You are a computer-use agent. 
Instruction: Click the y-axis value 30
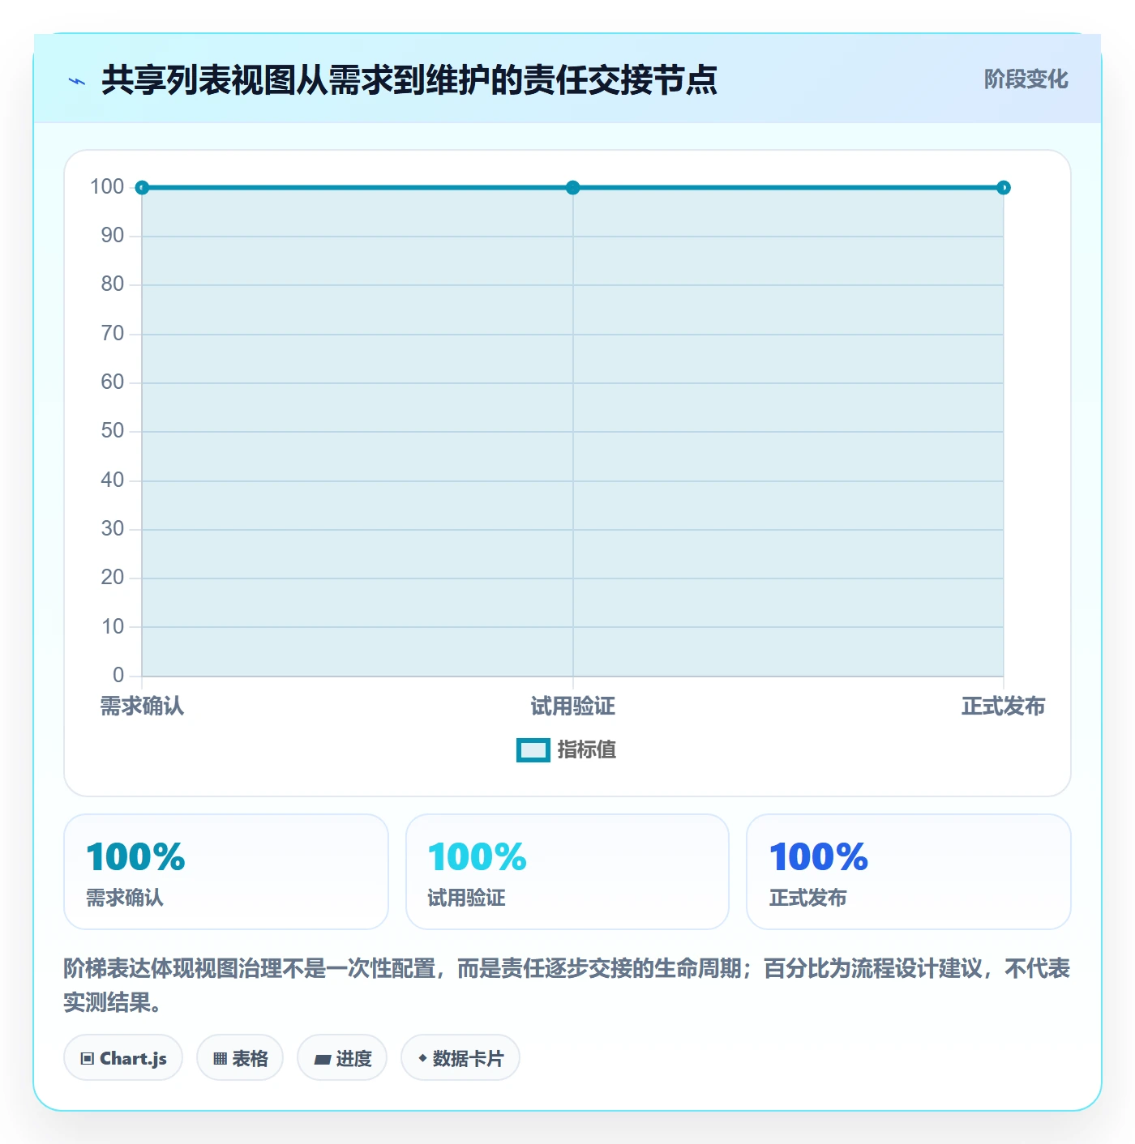pos(113,529)
